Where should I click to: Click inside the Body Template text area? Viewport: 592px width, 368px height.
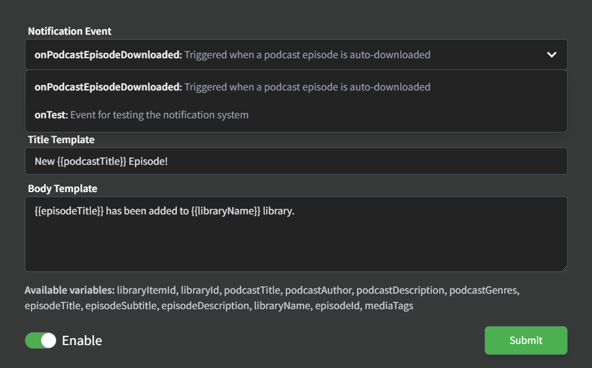[296, 242]
